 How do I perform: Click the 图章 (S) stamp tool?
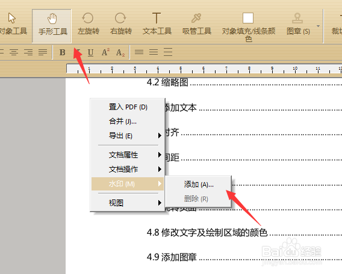(298, 24)
